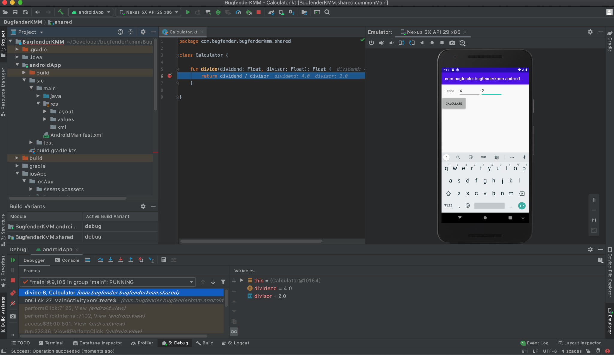This screenshot has width=614, height=355.
Task: Open the Profiler with the gauge icon
Action: point(238,12)
